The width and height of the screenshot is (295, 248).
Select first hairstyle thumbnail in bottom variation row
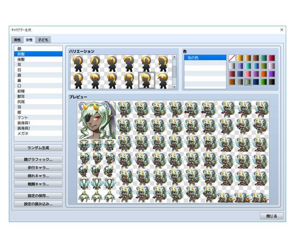point(79,80)
